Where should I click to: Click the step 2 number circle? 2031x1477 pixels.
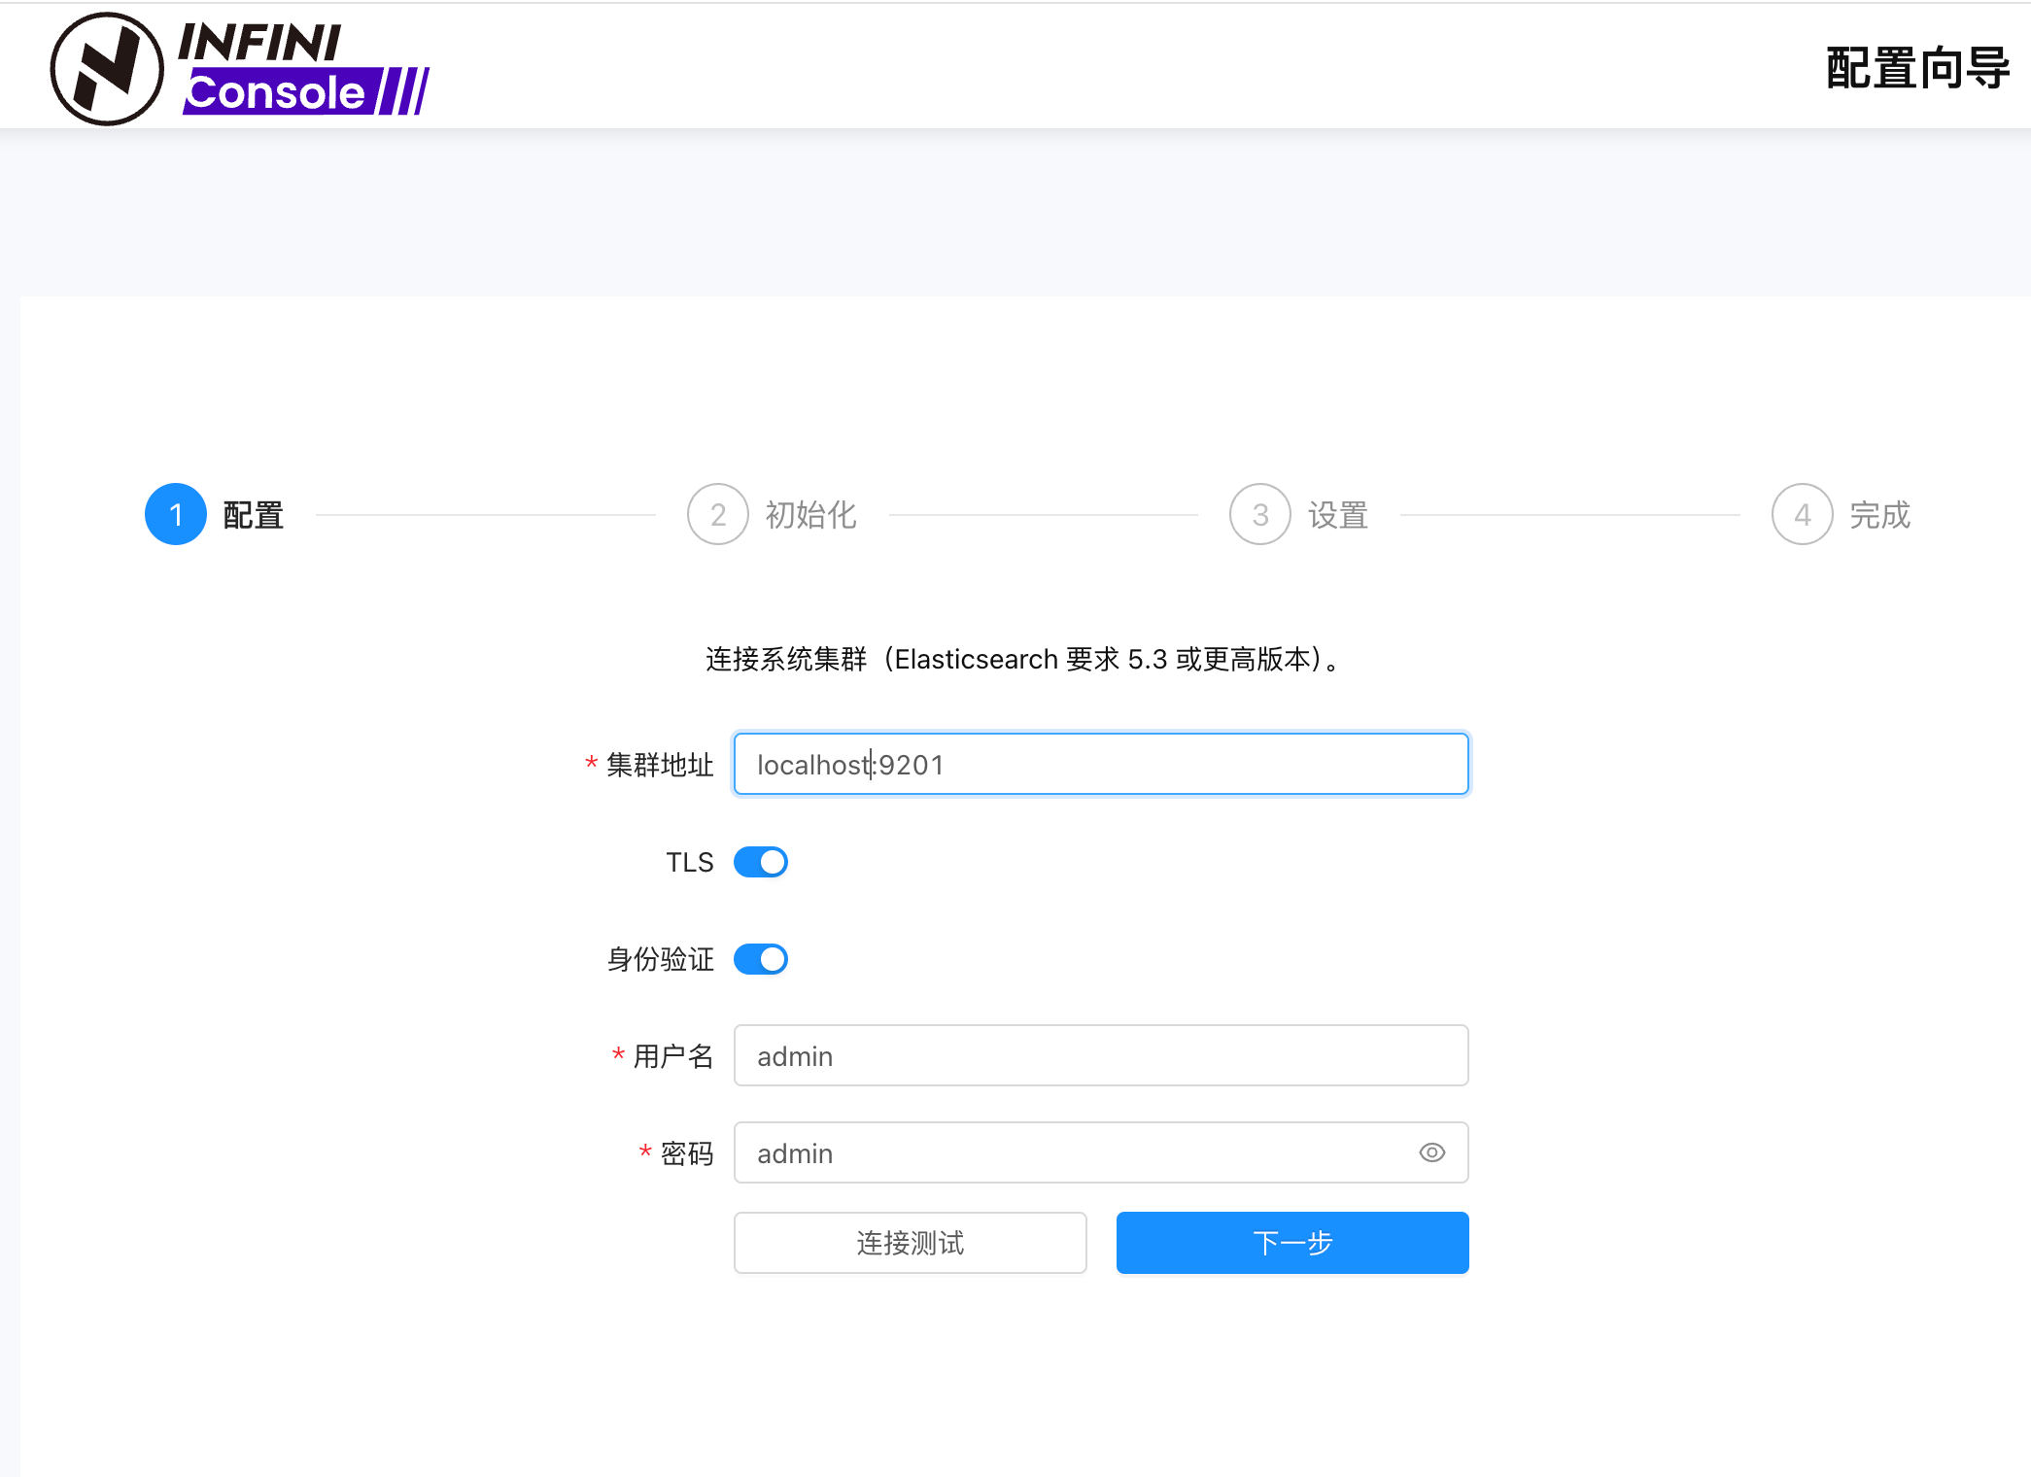(x=717, y=514)
